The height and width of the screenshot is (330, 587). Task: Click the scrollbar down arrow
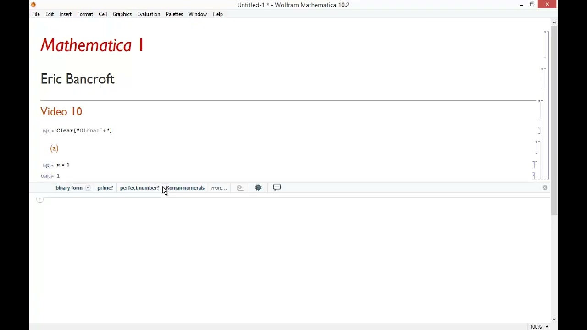coord(554,319)
